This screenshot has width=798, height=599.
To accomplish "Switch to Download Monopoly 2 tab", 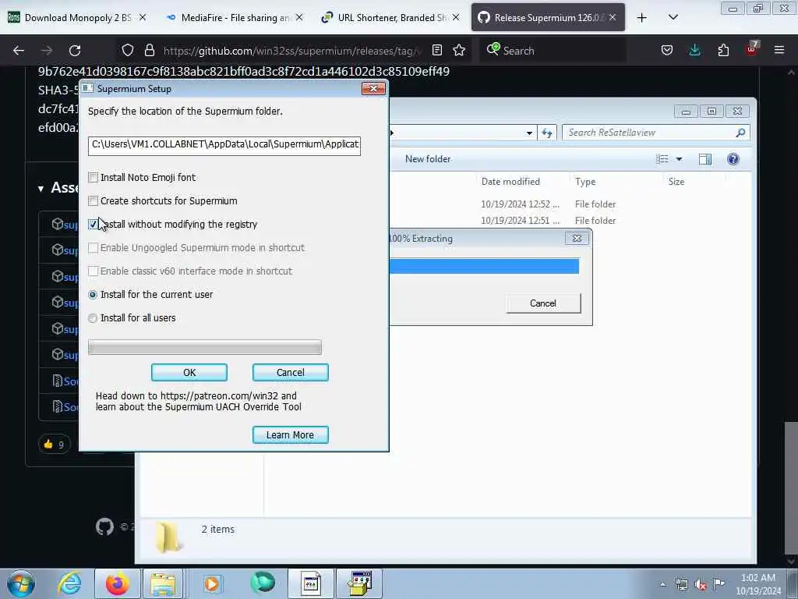I will (x=77, y=17).
